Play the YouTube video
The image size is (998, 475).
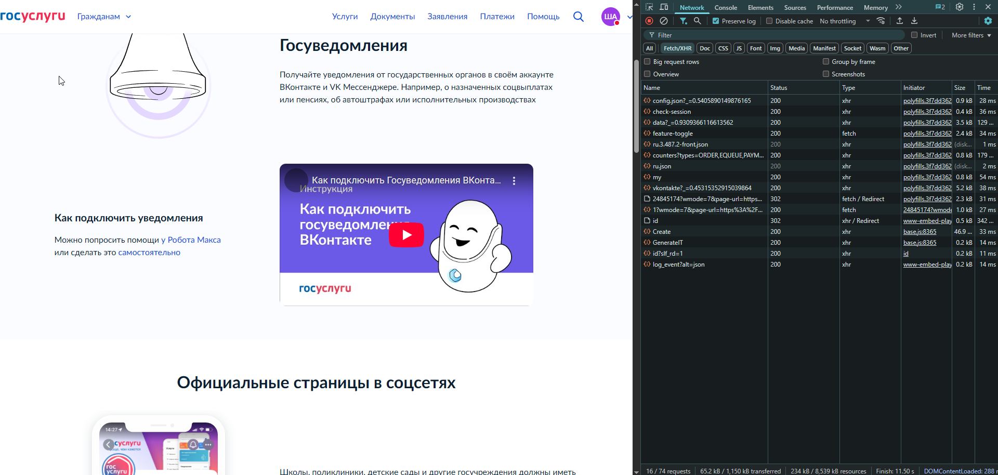click(x=406, y=235)
